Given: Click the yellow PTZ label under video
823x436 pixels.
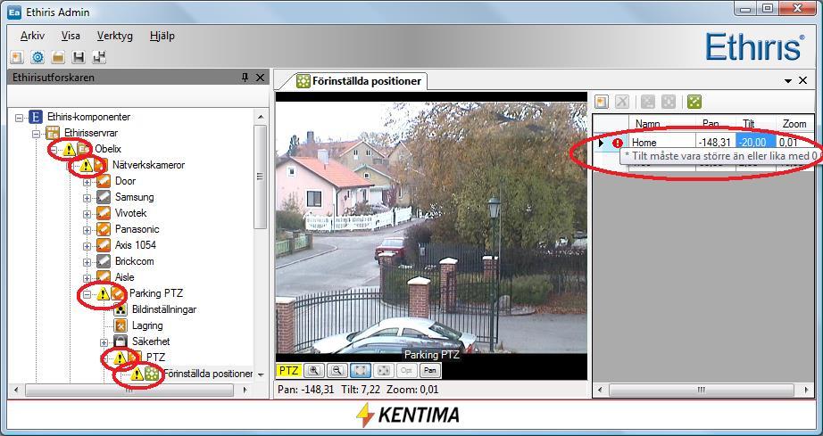Looking at the screenshot, I should coord(288,371).
